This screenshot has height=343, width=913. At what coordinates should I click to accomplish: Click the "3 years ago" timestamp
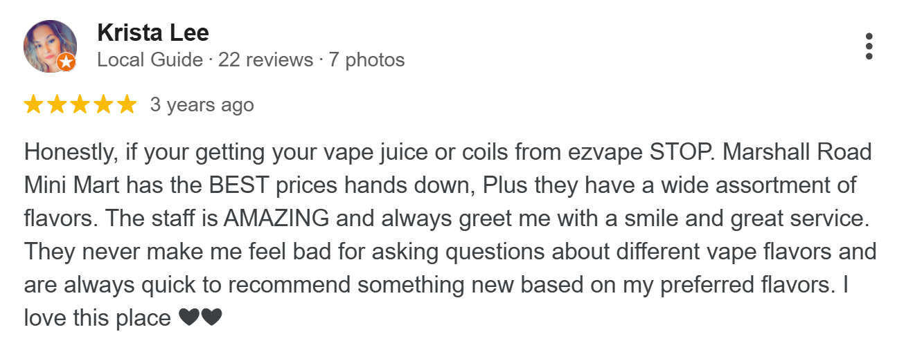tap(202, 105)
